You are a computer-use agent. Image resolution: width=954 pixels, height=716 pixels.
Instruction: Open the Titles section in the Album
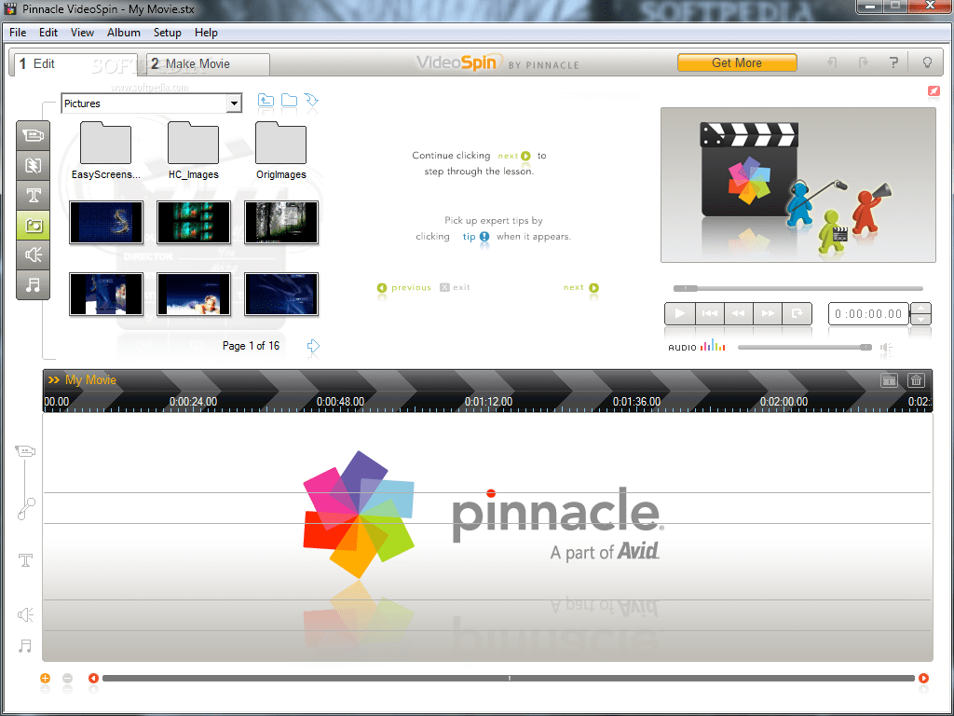(33, 195)
